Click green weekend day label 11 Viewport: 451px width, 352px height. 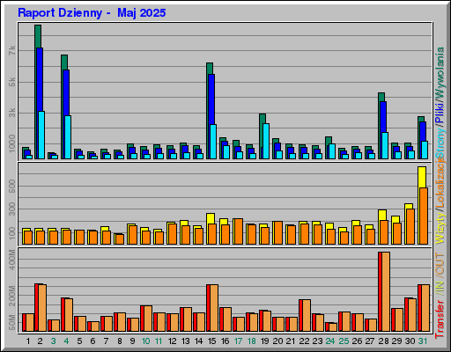(159, 341)
